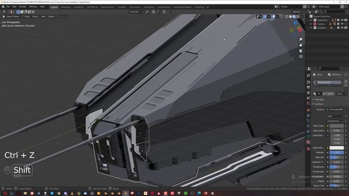Screen dimensions: 349x196
Task: Open the viewport shading options dropdown
Action: 302,16
